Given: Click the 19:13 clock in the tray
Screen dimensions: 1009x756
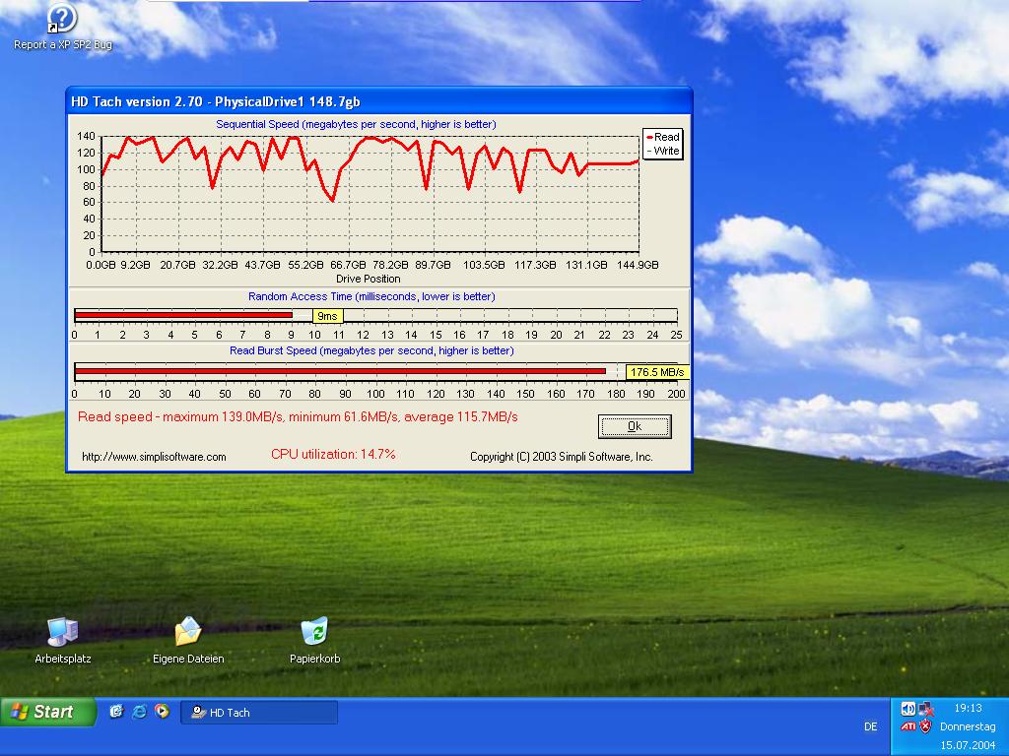Looking at the screenshot, I should pyautogui.click(x=968, y=708).
